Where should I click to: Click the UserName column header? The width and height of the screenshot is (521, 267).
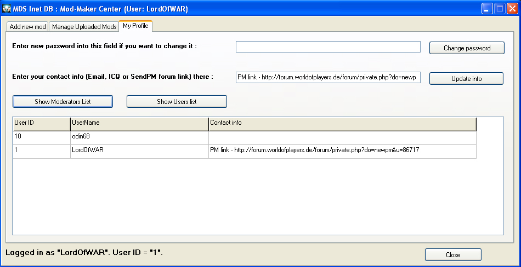click(x=139, y=123)
